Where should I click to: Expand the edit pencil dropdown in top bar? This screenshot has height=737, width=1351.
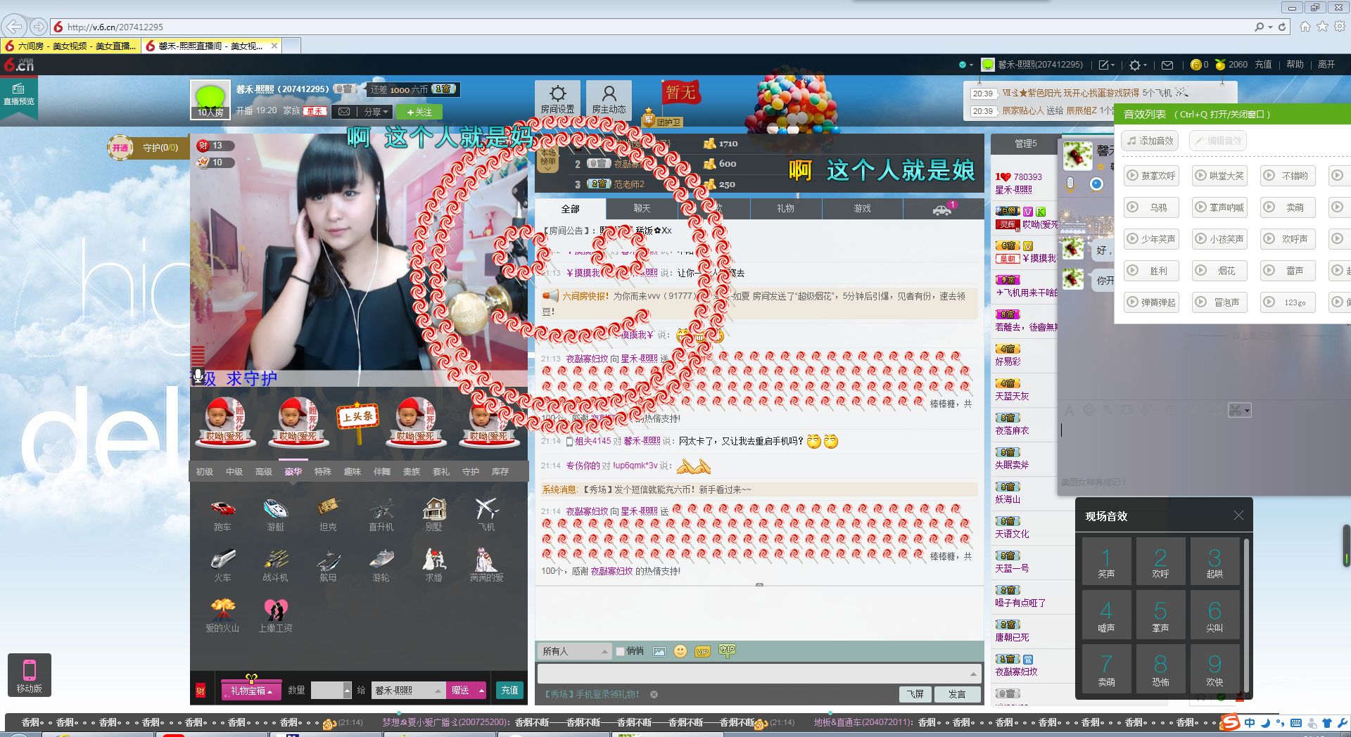click(1107, 65)
